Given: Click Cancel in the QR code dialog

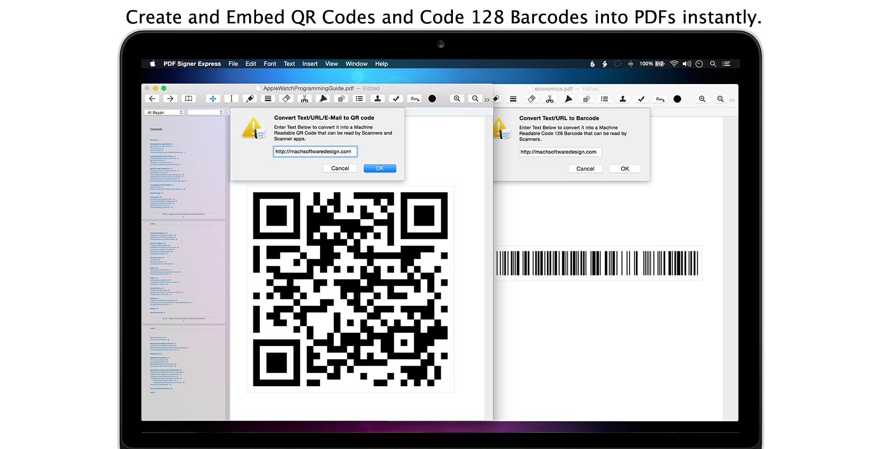Looking at the screenshot, I should point(340,169).
